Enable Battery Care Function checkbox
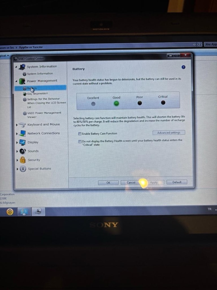 tap(80, 134)
